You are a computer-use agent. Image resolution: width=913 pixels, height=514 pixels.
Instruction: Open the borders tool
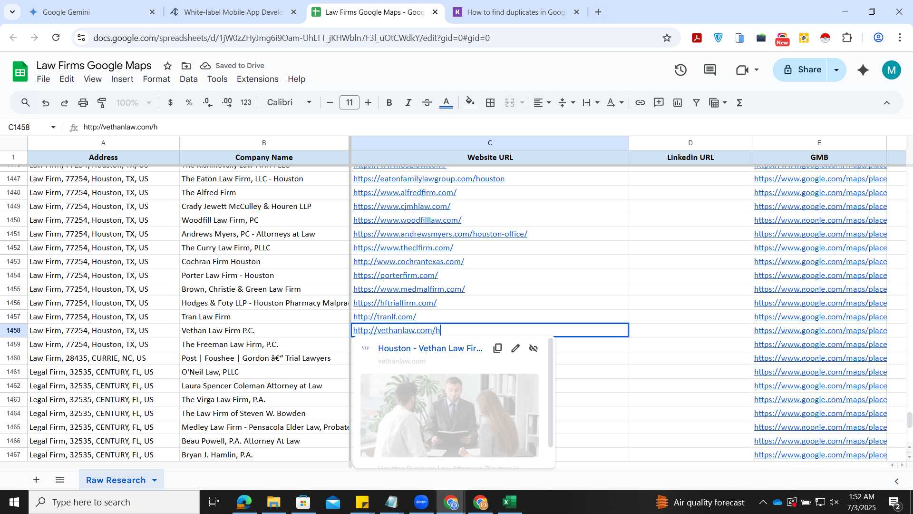(x=490, y=102)
